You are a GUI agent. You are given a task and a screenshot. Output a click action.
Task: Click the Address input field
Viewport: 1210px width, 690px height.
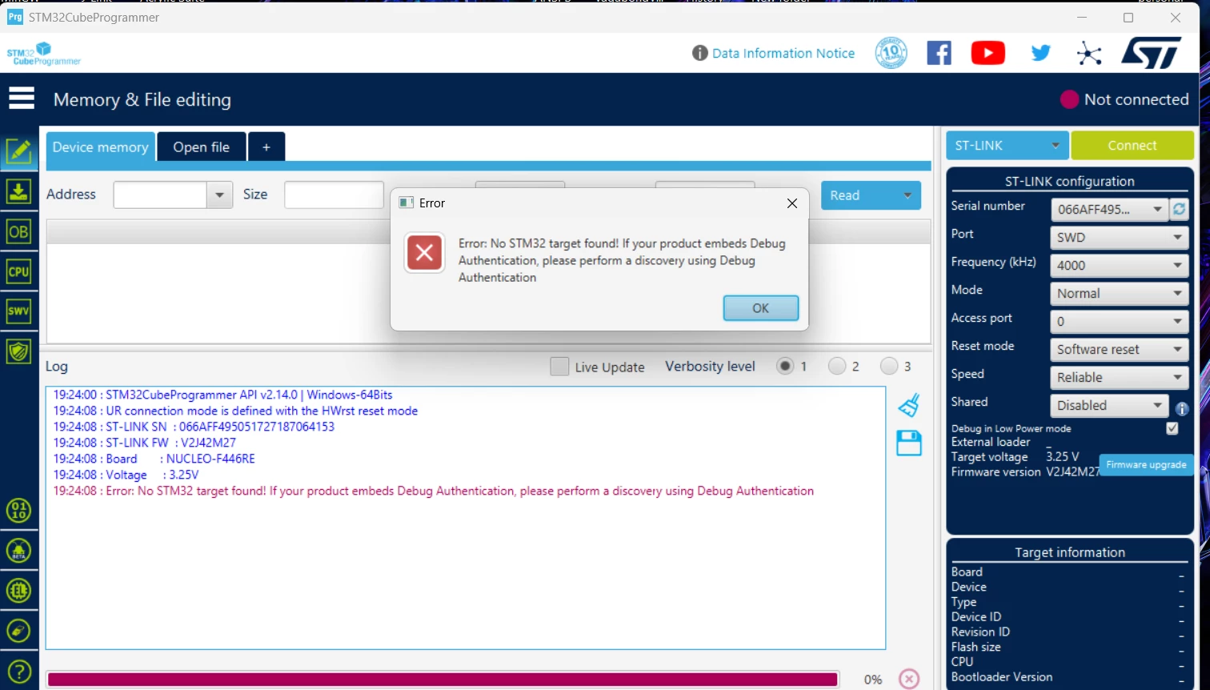click(x=161, y=195)
